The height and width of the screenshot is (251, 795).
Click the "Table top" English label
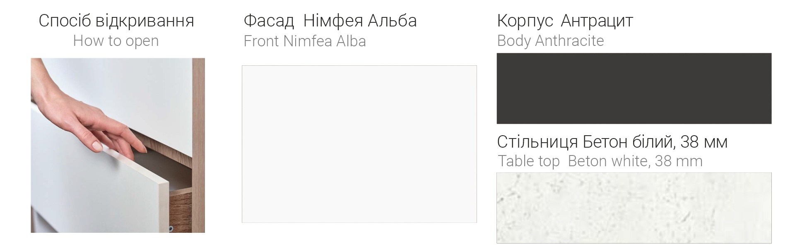(528, 161)
